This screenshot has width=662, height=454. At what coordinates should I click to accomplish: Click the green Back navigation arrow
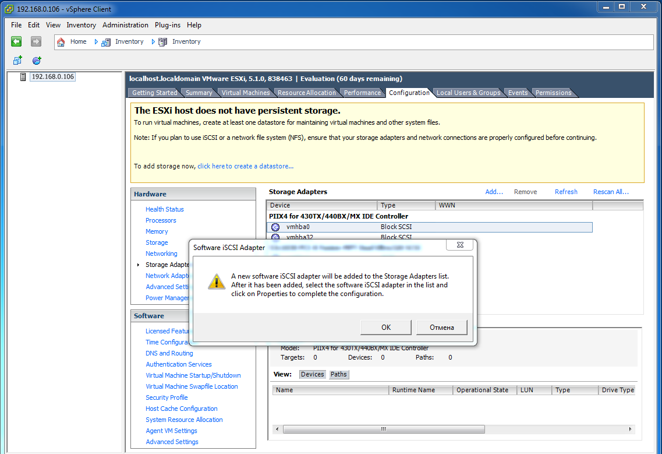tap(16, 41)
